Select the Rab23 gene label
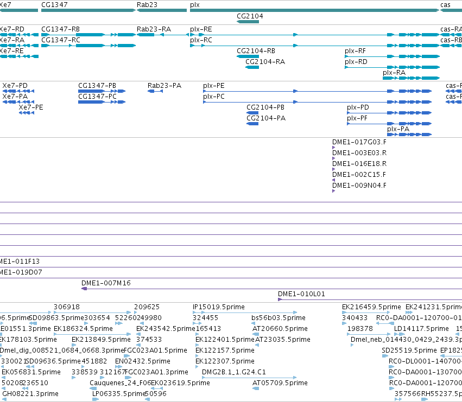This screenshot has height=402, width=462. click(147, 5)
